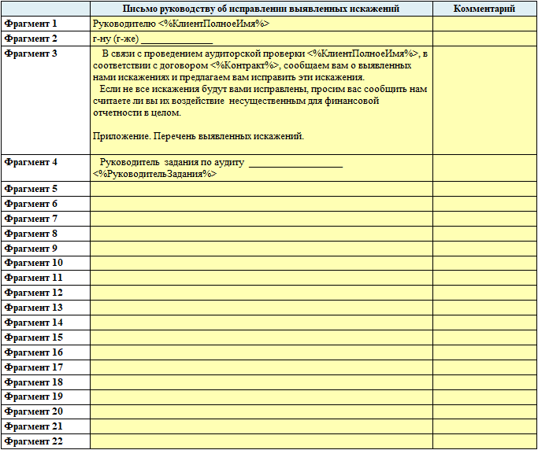Click the empty text cell of Фрагмент 7

pos(261,219)
